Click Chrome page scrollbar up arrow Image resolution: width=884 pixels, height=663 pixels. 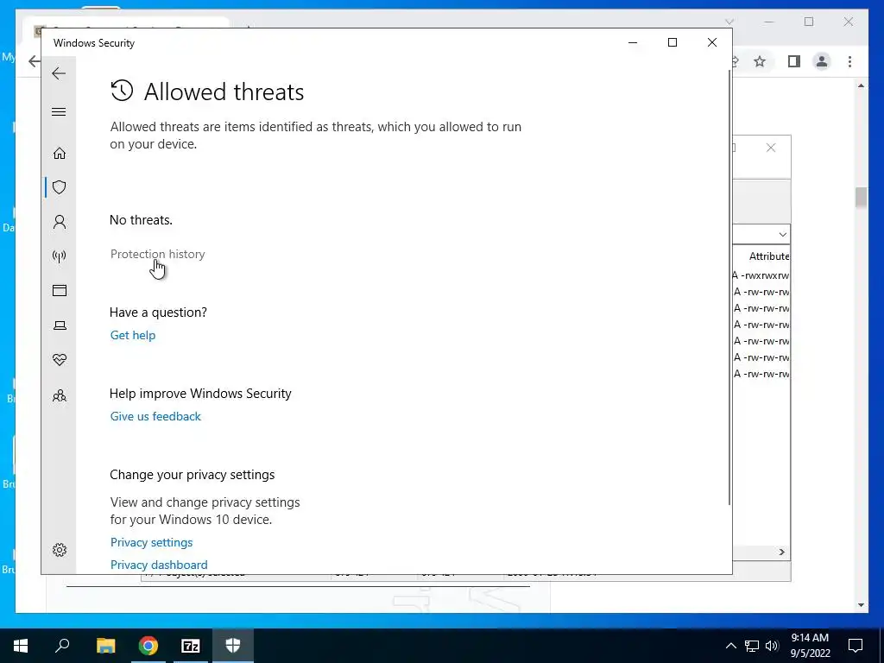pos(861,85)
